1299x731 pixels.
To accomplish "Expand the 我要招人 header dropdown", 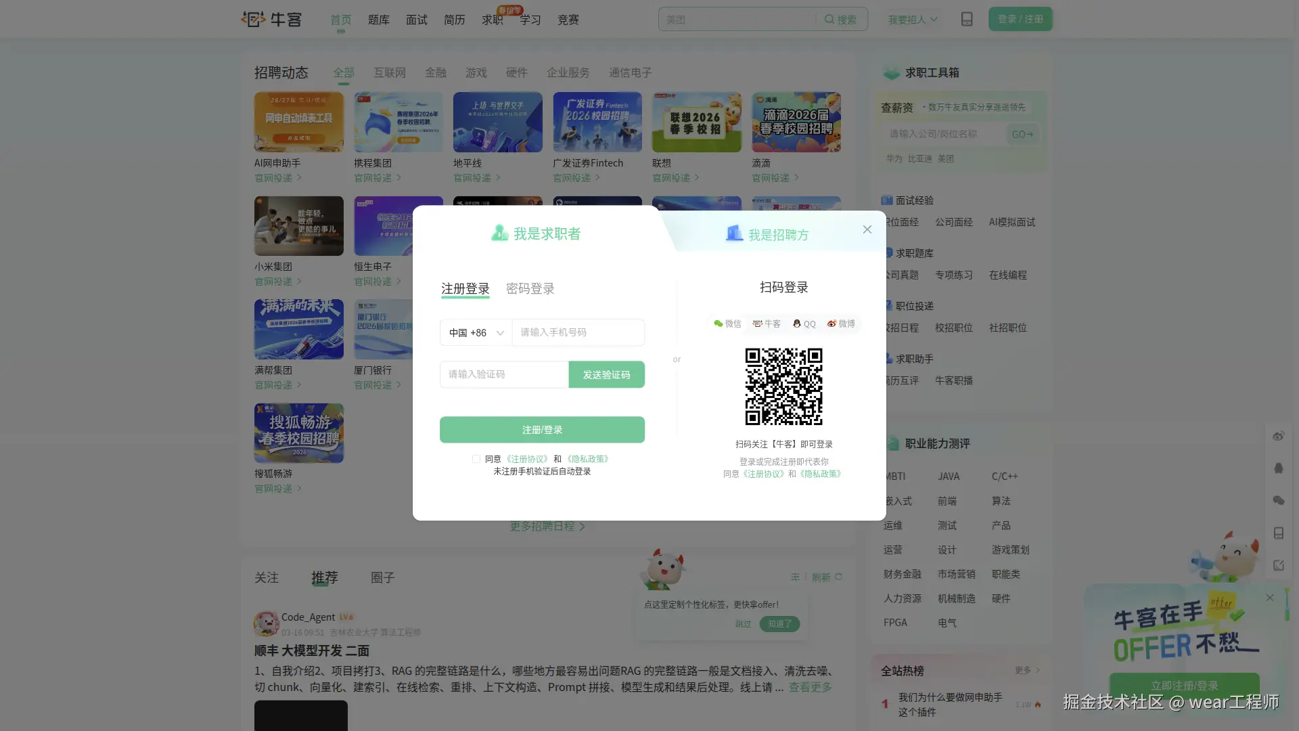I will pos(913,20).
